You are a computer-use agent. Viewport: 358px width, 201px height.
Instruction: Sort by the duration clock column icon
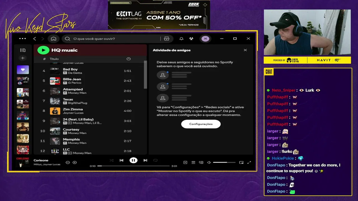point(129,59)
